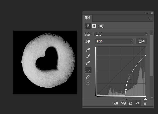Reset curves to adjustment defaults
The image size is (158, 114).
131,103
